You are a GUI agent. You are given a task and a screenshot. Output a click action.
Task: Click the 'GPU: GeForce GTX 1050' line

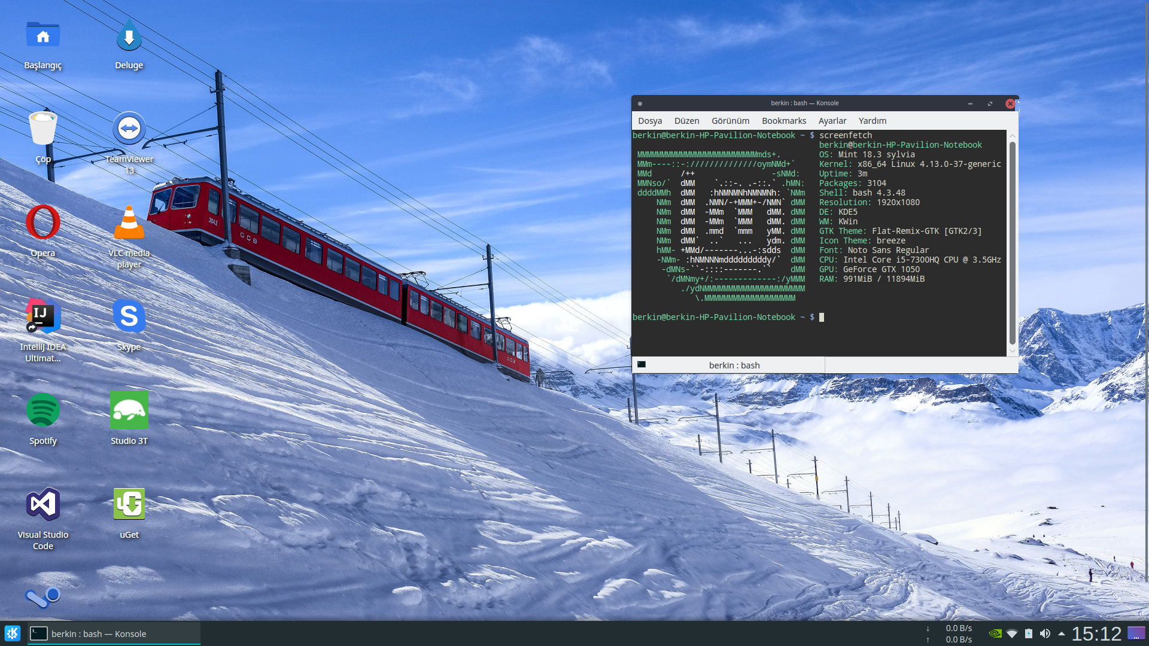869,269
